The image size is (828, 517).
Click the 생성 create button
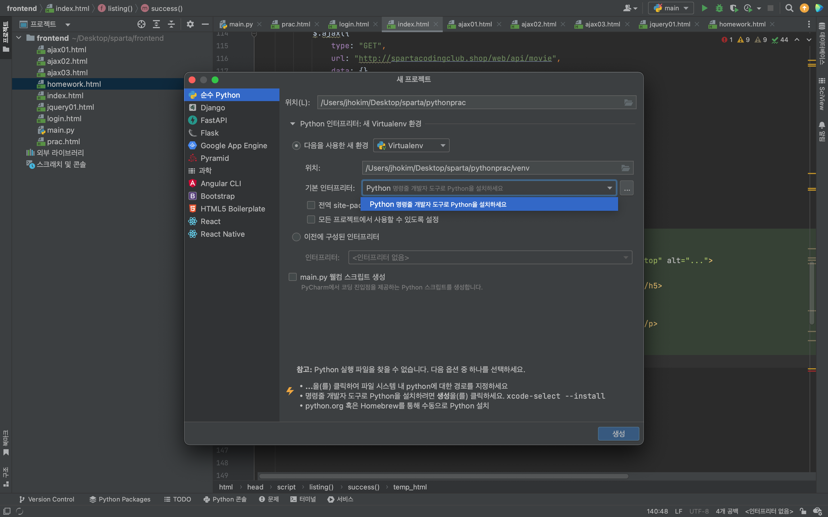(x=618, y=434)
